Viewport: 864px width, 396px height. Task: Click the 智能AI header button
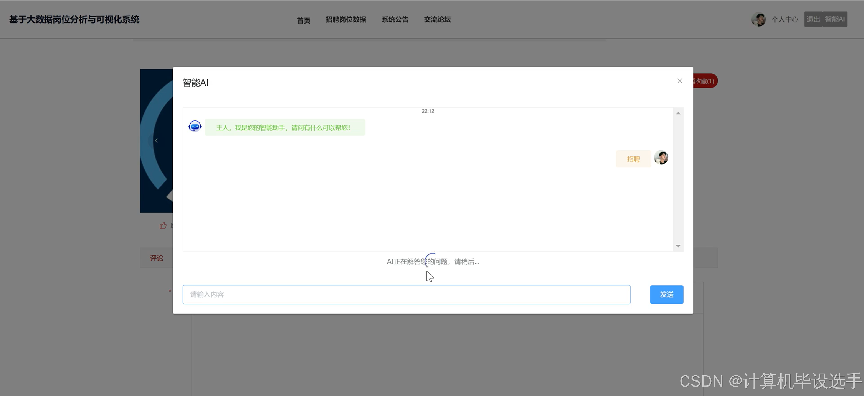point(834,19)
